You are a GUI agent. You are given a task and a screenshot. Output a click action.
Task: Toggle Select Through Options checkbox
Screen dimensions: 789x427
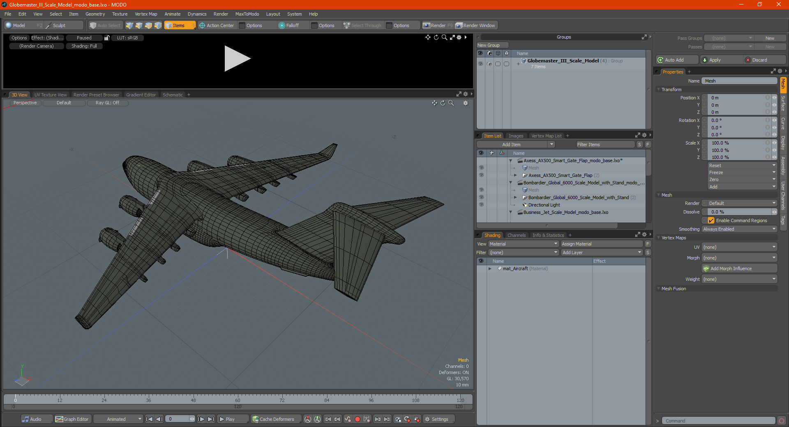389,25
